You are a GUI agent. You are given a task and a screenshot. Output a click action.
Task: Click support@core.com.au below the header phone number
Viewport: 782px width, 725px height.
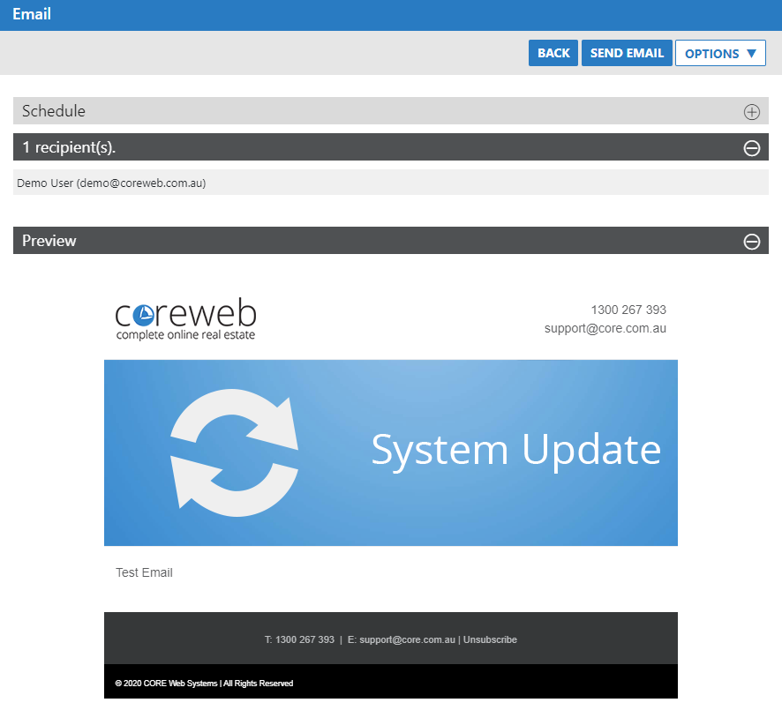[605, 328]
